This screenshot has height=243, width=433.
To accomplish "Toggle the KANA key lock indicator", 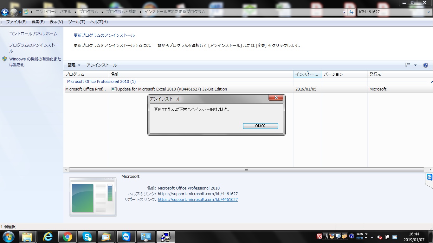I will tap(359, 238).
